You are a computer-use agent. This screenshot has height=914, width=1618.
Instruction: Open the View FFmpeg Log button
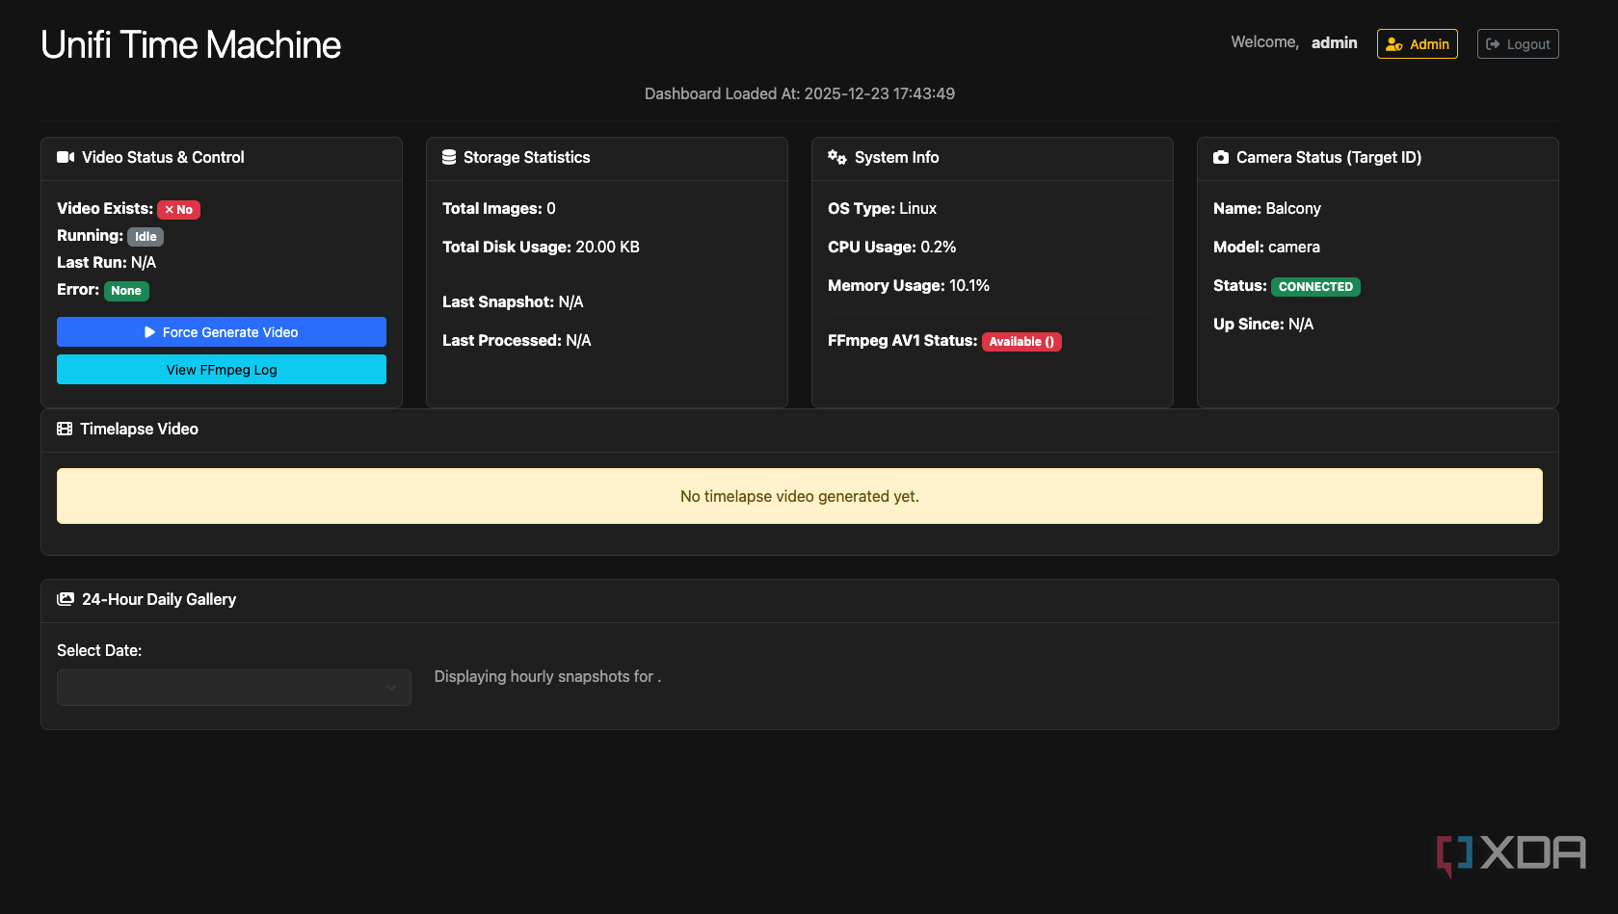[222, 370]
